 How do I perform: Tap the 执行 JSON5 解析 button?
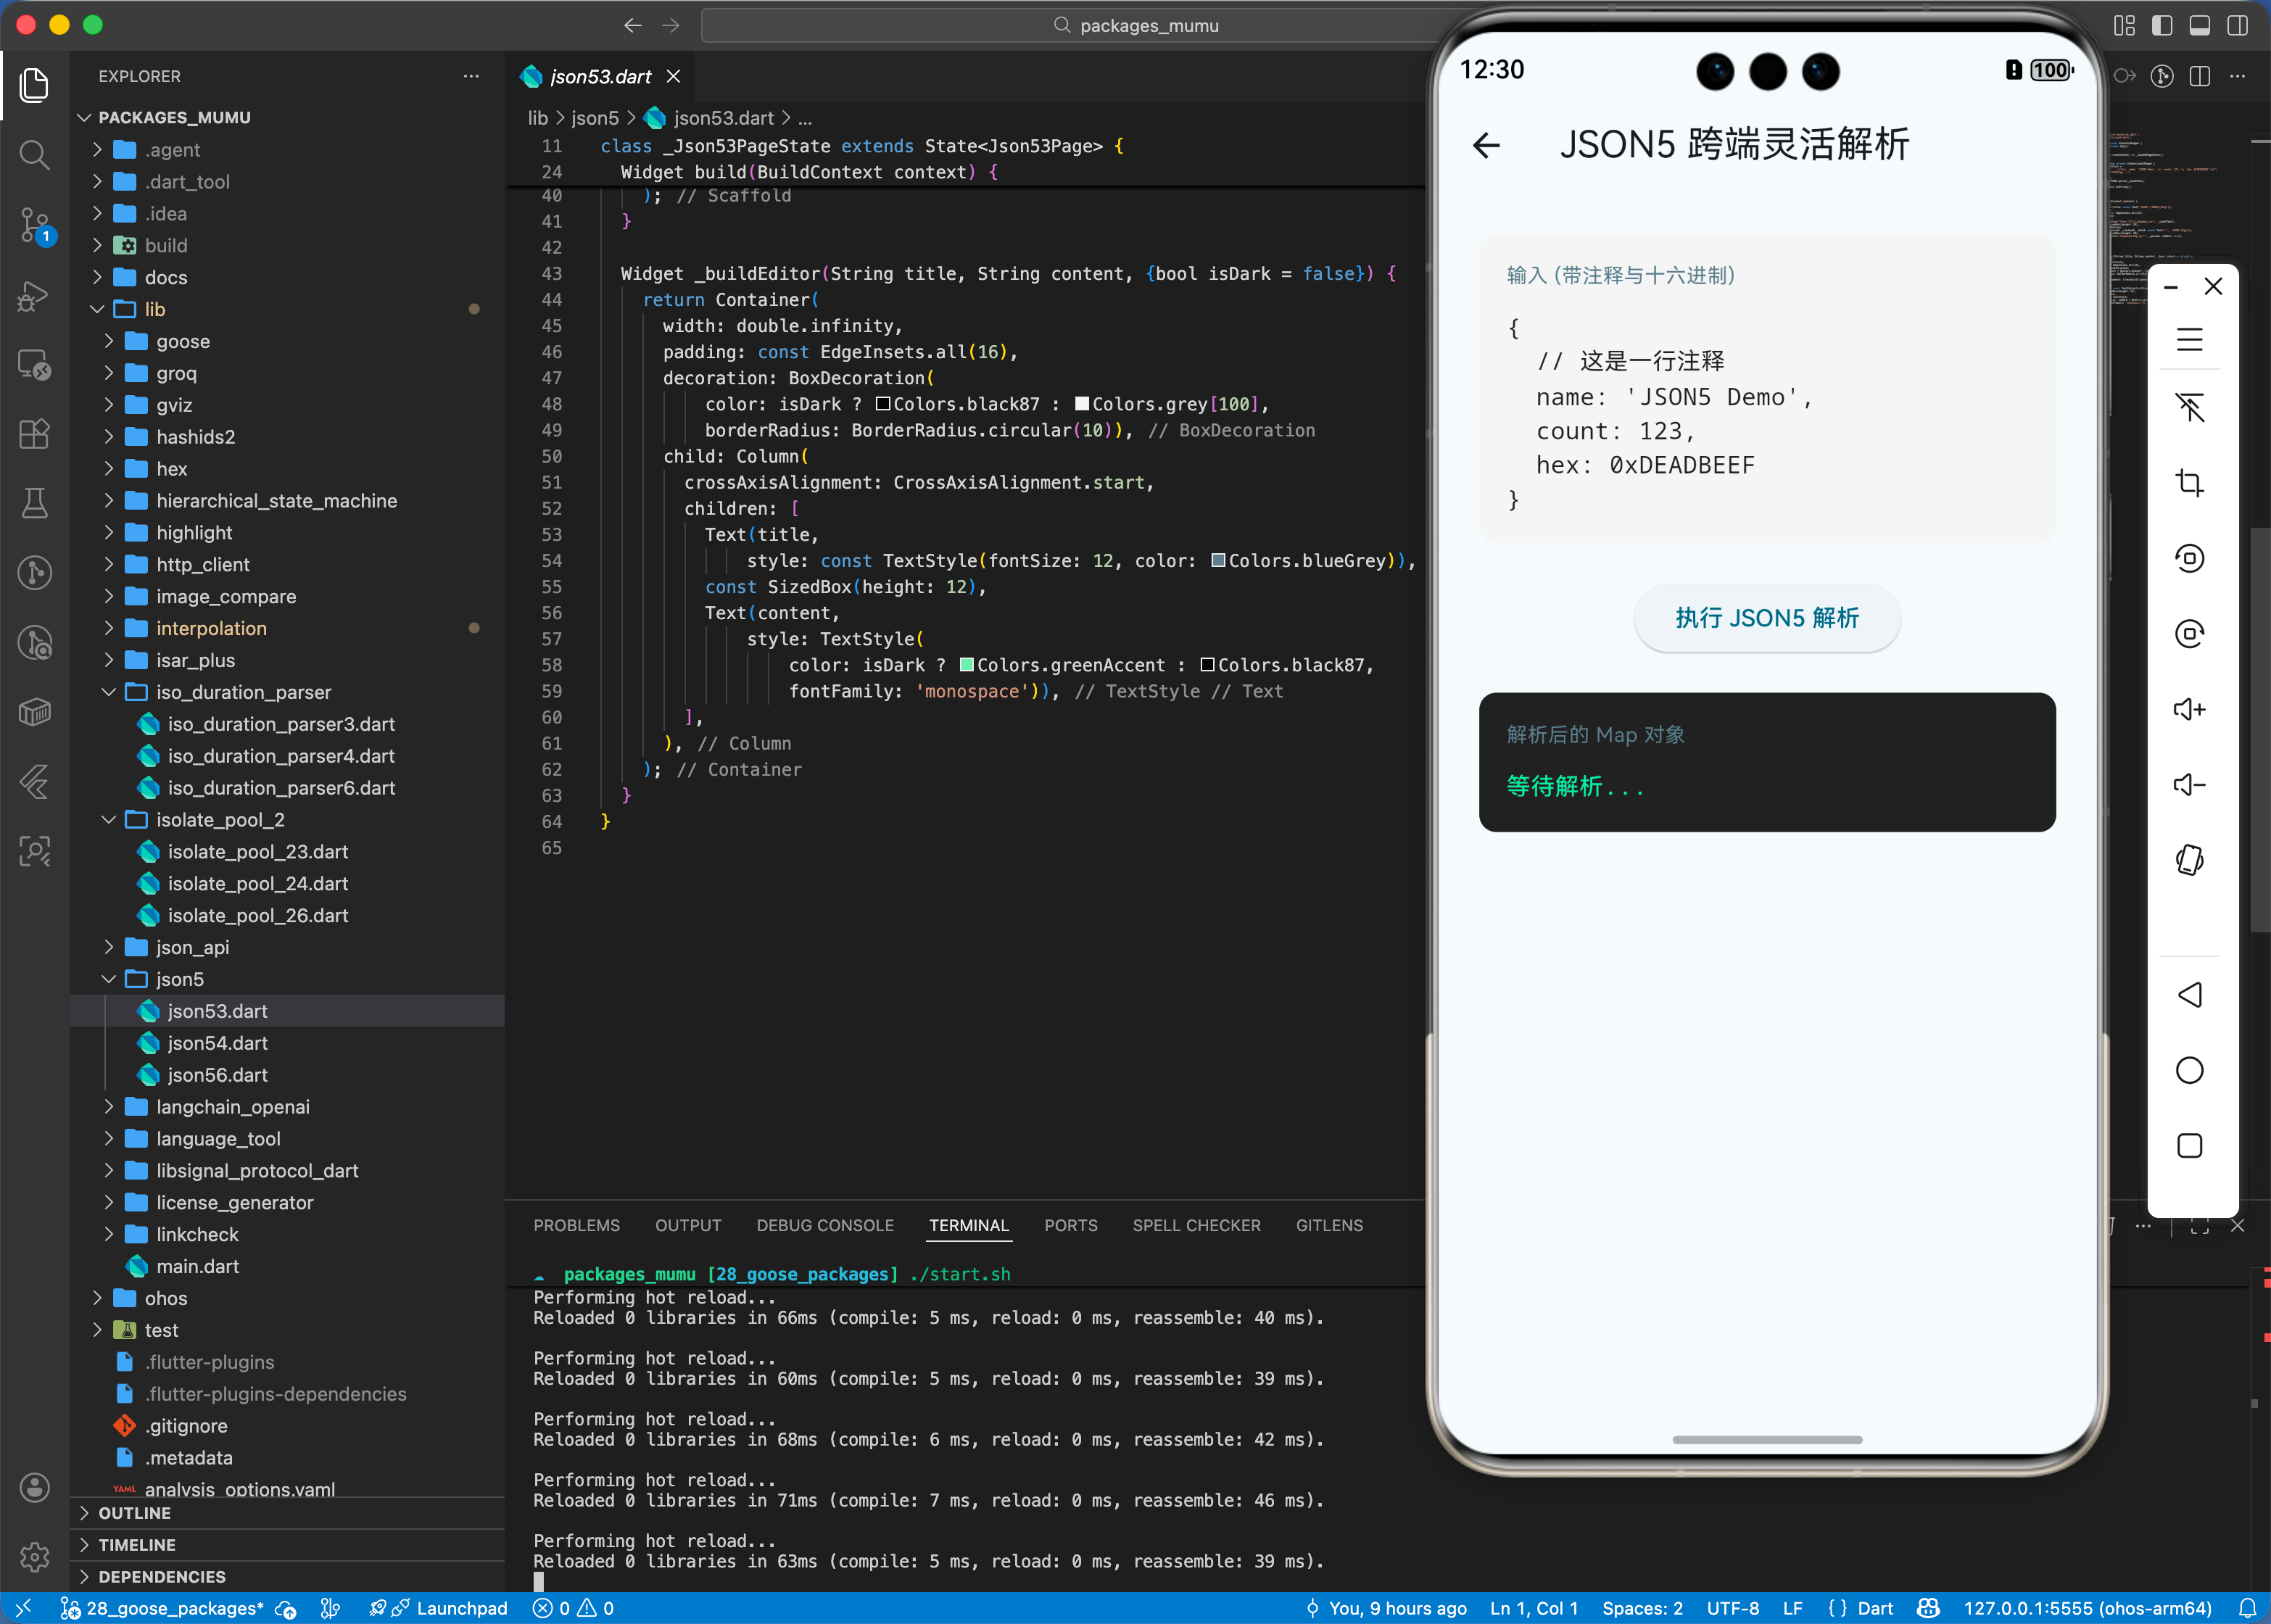pos(1766,618)
